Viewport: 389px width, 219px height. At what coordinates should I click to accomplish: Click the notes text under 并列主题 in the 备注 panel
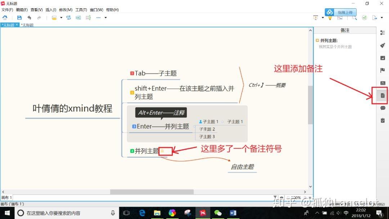pyautogui.click(x=335, y=46)
